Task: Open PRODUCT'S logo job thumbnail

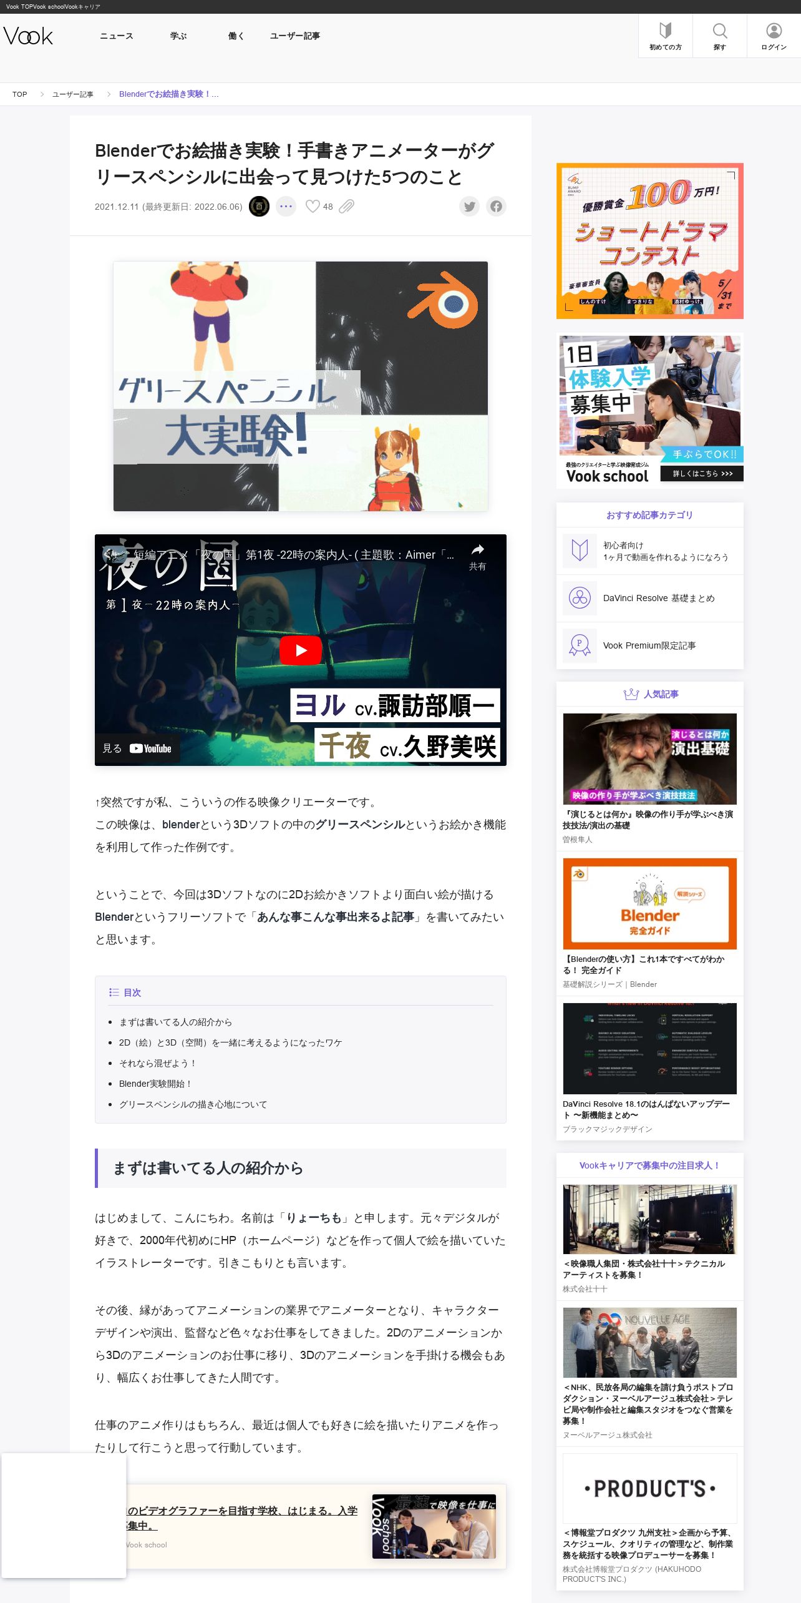Action: point(649,1488)
